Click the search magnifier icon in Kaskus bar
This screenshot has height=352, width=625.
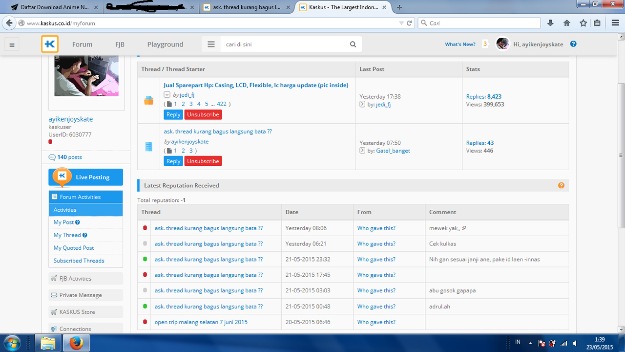point(353,44)
